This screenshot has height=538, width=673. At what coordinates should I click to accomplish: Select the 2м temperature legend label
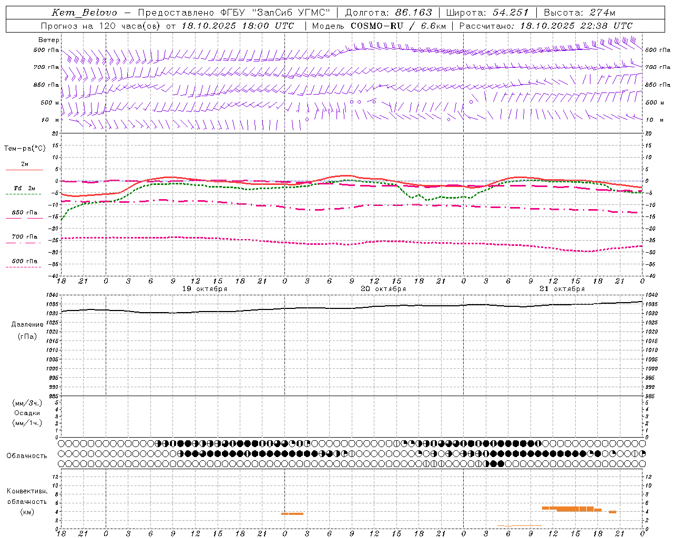point(25,164)
